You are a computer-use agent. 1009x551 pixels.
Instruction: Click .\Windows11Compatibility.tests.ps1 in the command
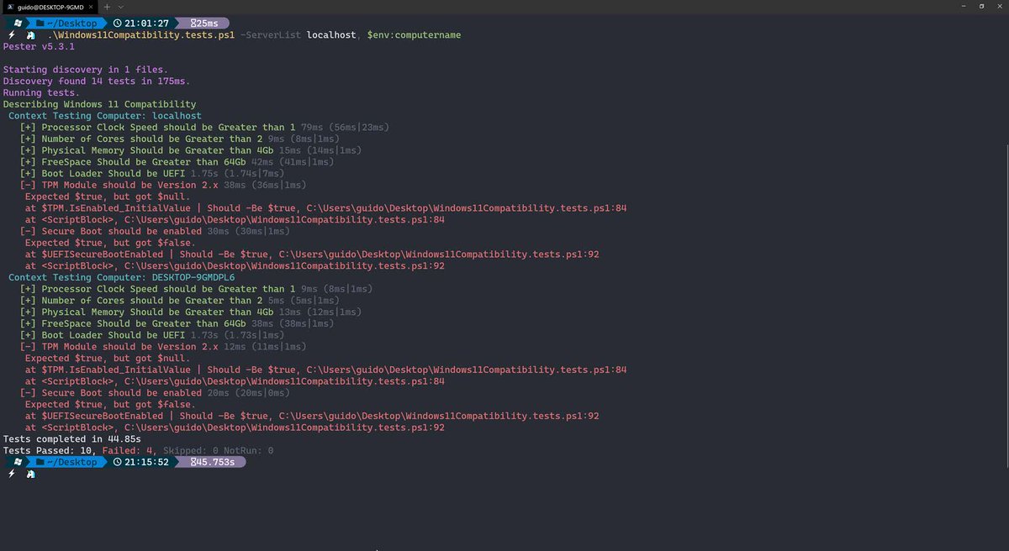141,35
